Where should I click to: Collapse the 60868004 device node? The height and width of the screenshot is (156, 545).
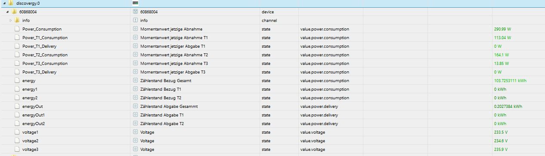(x=8, y=12)
